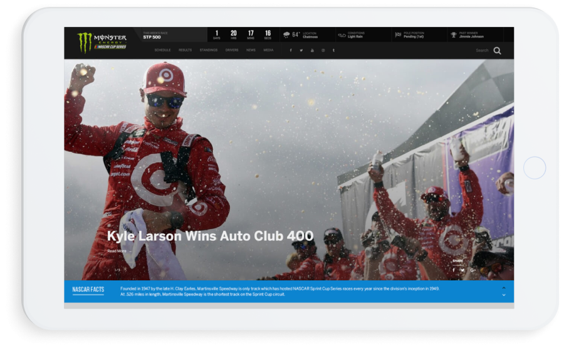Click the tablet home button

(x=535, y=168)
